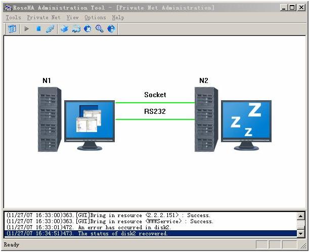
Task: Click the green RS232 connection line
Action: click(x=155, y=119)
